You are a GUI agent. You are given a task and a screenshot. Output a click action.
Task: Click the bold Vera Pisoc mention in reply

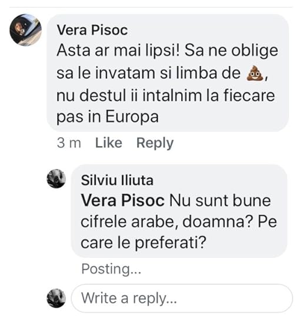[122, 201]
